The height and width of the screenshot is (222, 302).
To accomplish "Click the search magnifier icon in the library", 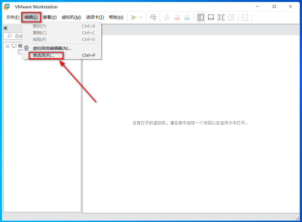I will click(x=10, y=36).
